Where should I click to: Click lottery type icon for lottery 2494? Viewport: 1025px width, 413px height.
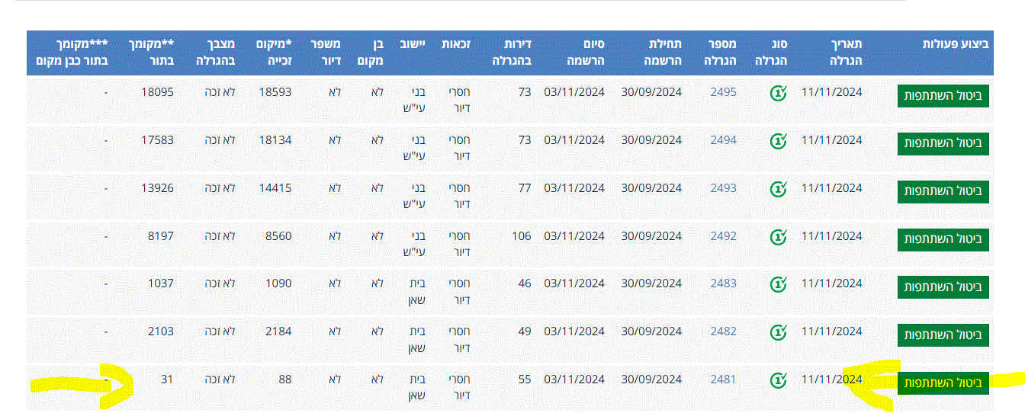click(x=778, y=141)
